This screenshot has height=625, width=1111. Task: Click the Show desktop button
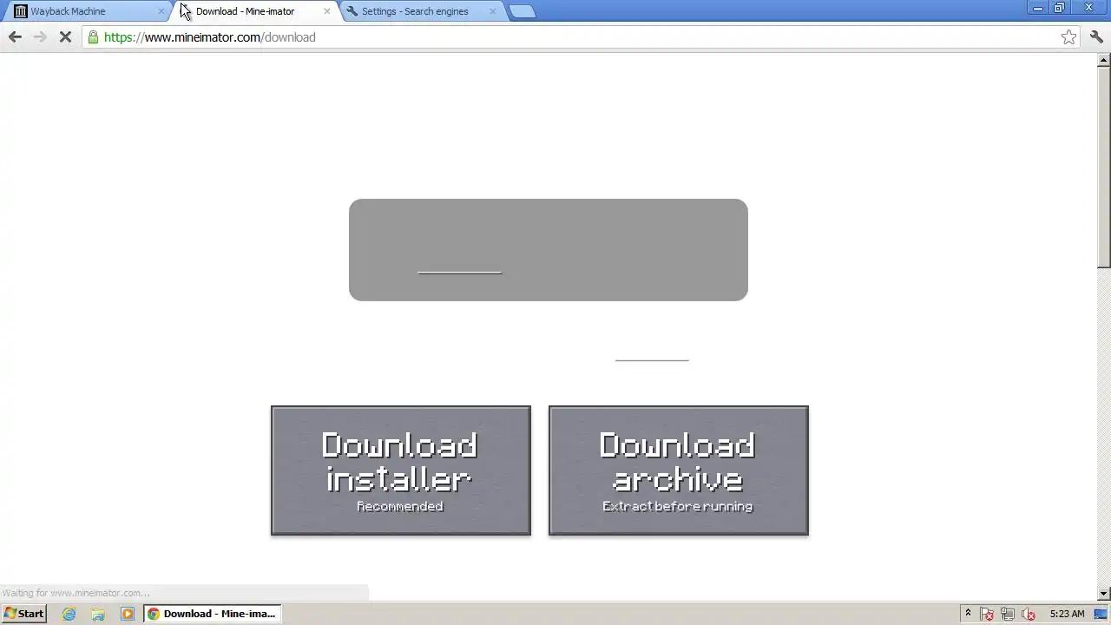[1102, 614]
